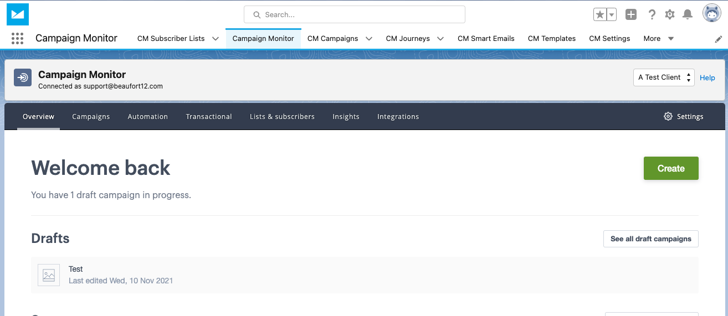This screenshot has height=316, width=728.
Task: Select the Campaign Monitor nav tab
Action: pyautogui.click(x=263, y=38)
